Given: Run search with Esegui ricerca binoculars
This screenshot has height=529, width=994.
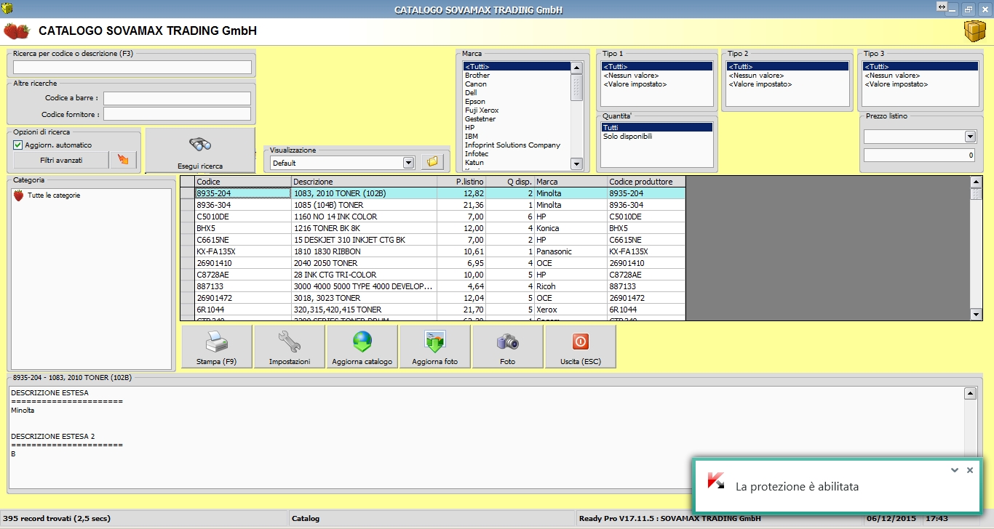Looking at the screenshot, I should click(x=200, y=150).
